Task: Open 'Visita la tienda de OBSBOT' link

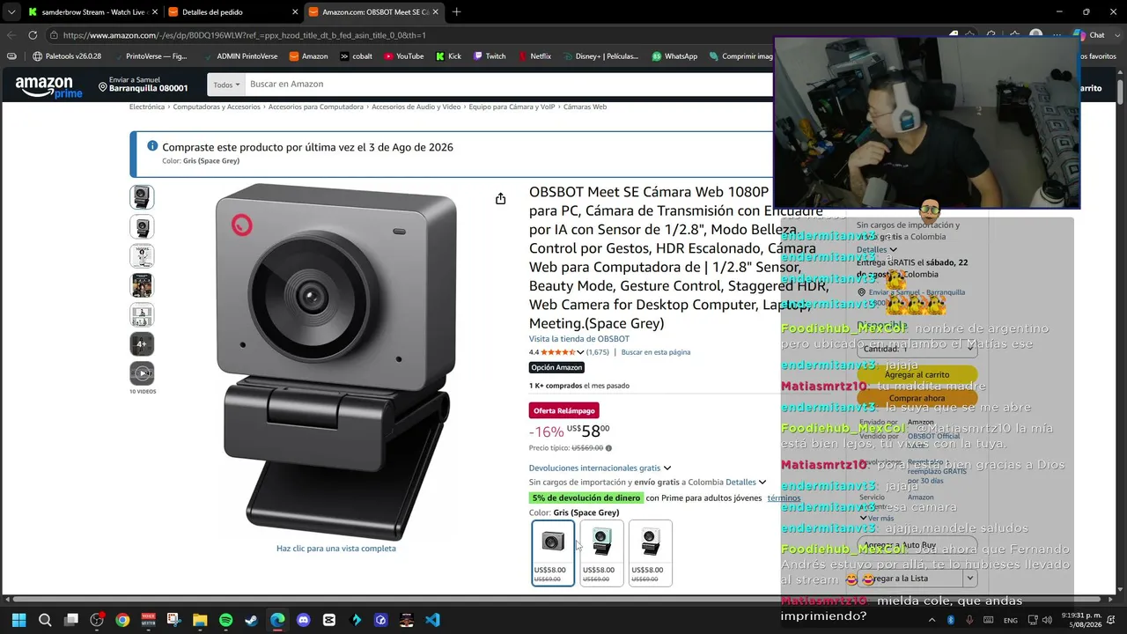Action: click(x=579, y=339)
